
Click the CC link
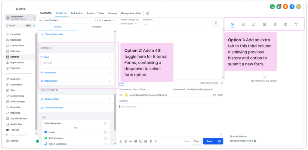pyautogui.click(x=214, y=95)
